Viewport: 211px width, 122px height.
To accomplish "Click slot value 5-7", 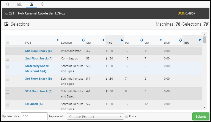I will 88,104.
